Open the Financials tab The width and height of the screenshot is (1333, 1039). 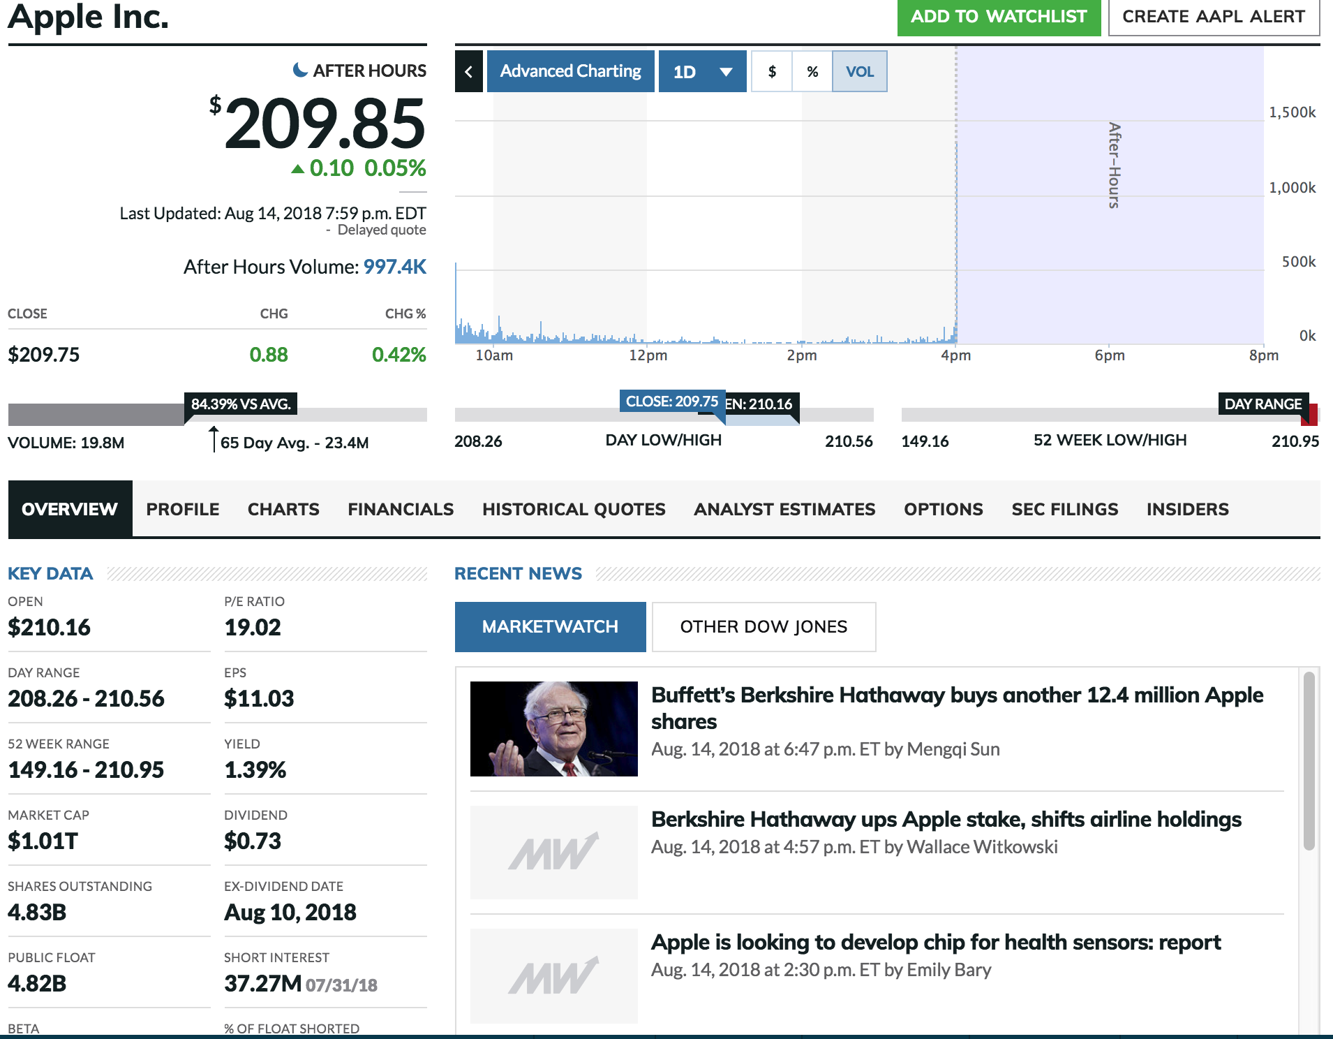coord(401,509)
